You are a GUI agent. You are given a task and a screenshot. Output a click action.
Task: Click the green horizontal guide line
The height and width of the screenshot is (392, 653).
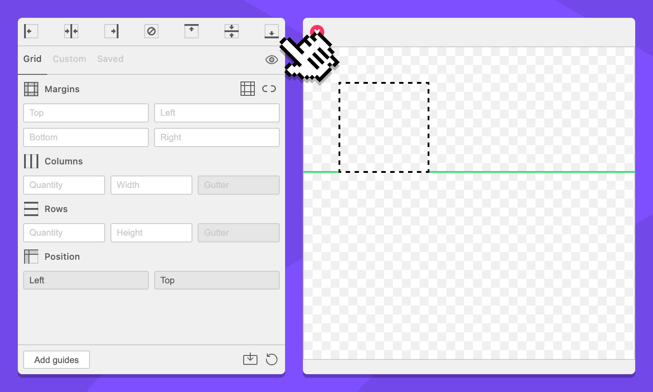click(x=530, y=171)
